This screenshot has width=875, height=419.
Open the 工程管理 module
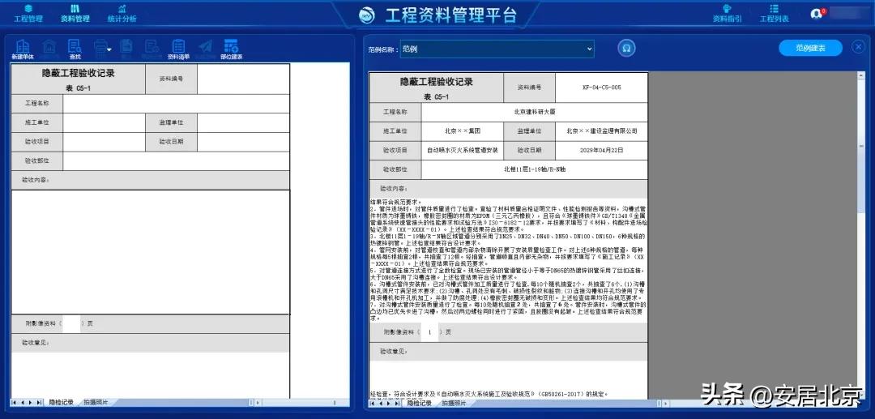pos(28,14)
